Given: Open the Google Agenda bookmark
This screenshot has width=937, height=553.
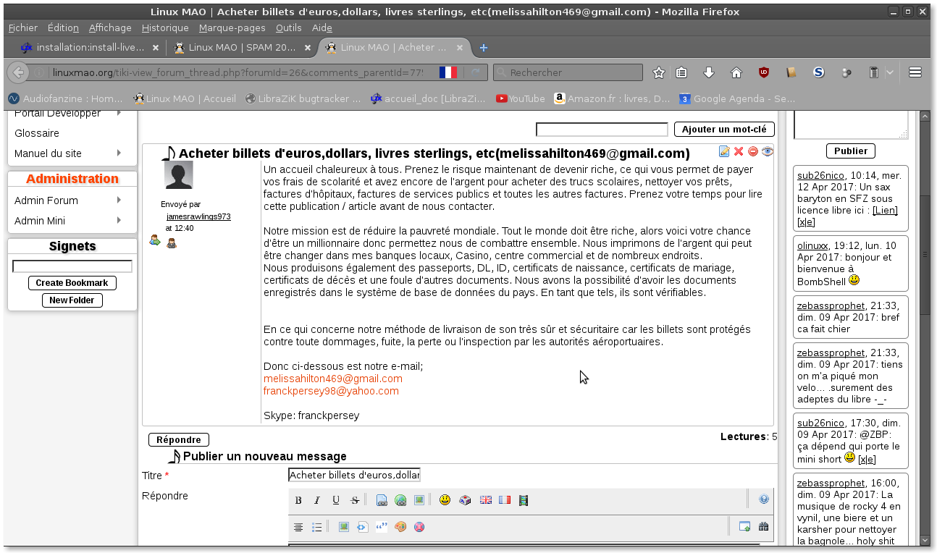Looking at the screenshot, I should pyautogui.click(x=737, y=98).
